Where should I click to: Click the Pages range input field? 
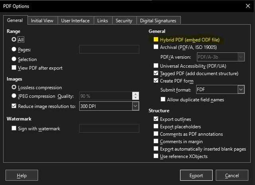click(109, 49)
